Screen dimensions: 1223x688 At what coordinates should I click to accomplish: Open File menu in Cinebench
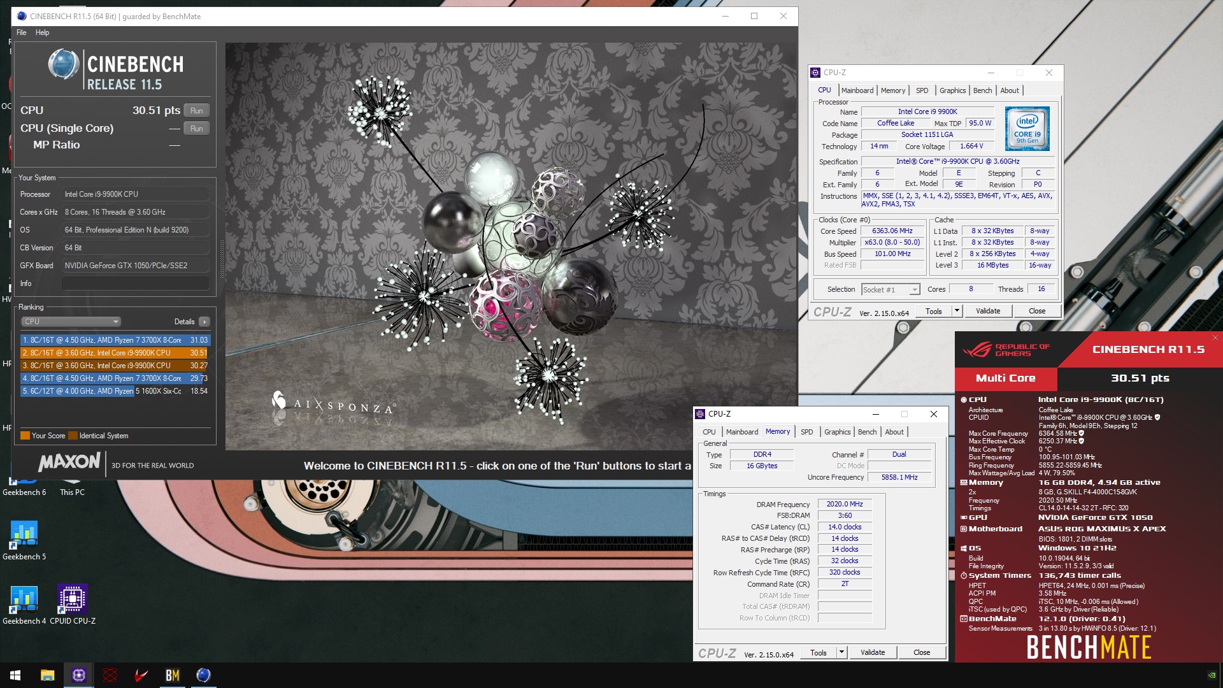(x=22, y=32)
